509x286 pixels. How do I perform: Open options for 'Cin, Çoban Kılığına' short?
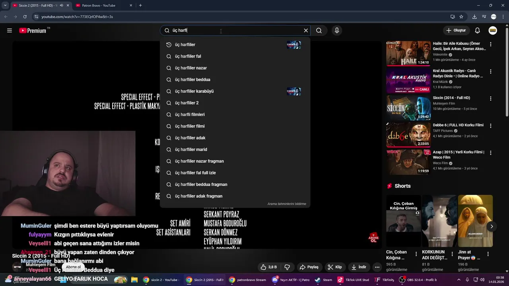pos(416,254)
